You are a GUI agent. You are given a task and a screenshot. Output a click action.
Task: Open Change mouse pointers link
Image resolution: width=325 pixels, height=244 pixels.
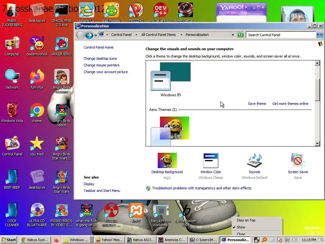pyautogui.click(x=101, y=65)
